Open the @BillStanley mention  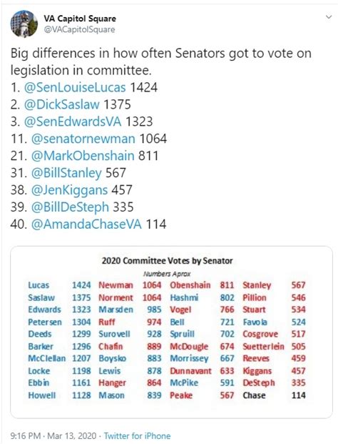[x=66, y=173]
